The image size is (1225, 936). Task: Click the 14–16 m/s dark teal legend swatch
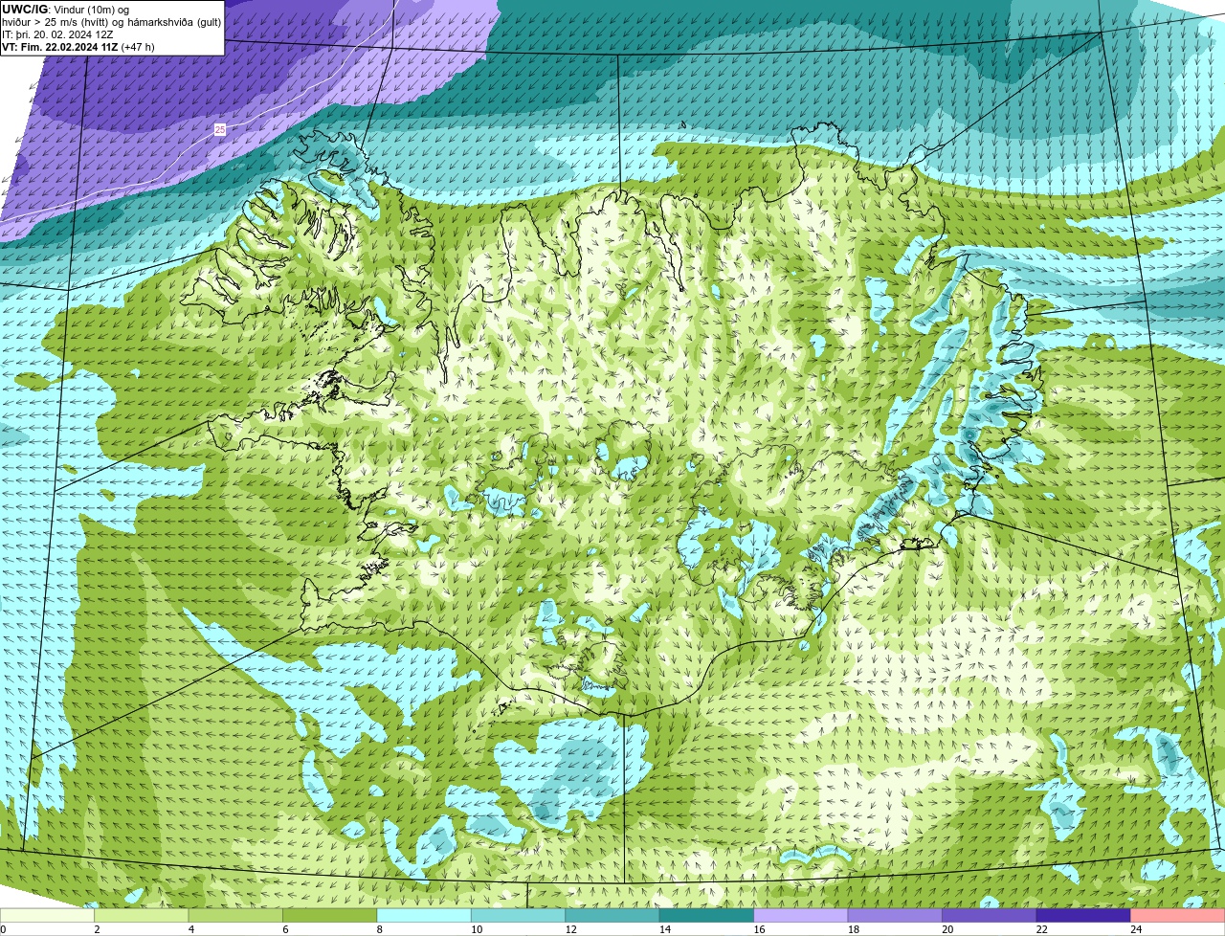pos(706,915)
